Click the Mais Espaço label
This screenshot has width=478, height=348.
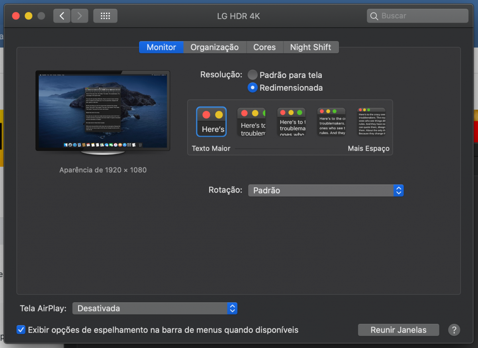coord(368,148)
